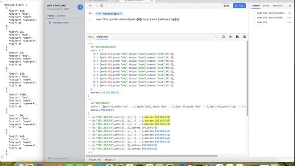Click "192.168.5.53" key in left JSON window
295x166 pixels.
click(14, 5)
